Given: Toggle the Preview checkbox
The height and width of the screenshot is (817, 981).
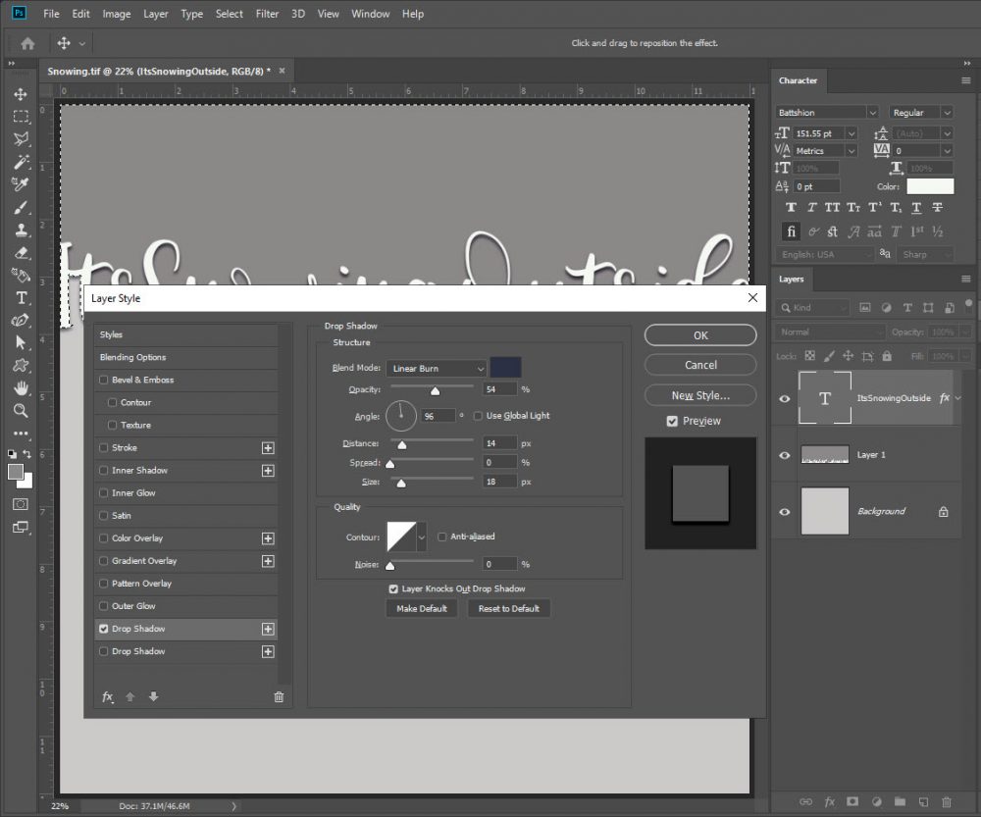Looking at the screenshot, I should [672, 421].
